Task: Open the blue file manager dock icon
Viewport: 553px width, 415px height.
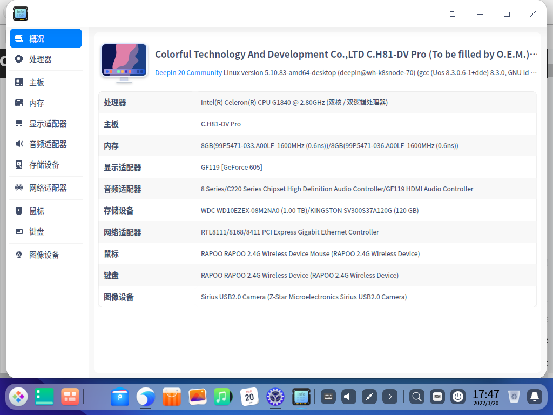Action: pos(120,397)
